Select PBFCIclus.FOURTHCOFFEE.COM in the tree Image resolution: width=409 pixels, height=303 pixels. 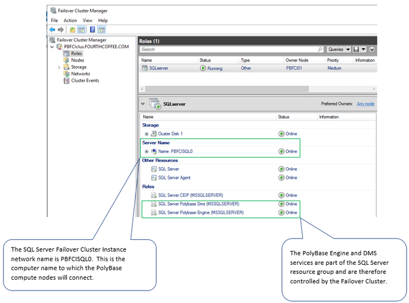click(x=96, y=47)
